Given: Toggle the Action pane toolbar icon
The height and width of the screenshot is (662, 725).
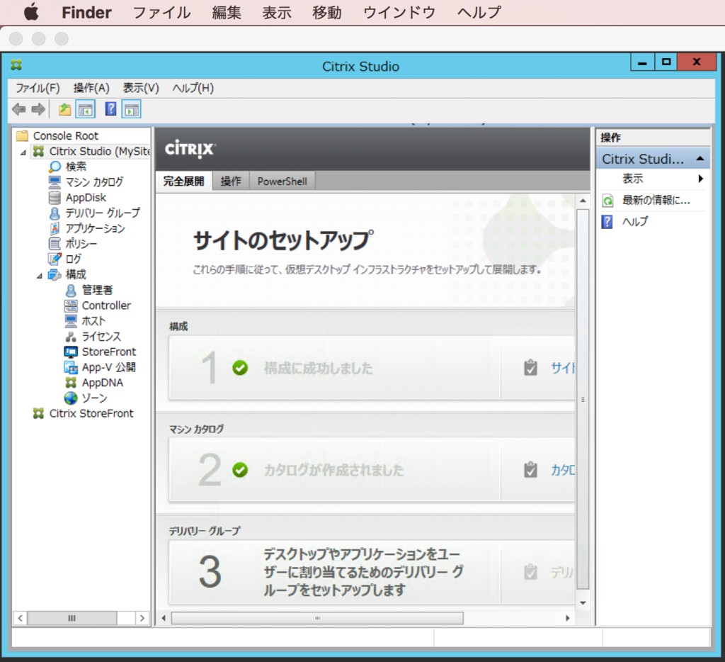Looking at the screenshot, I should (131, 110).
